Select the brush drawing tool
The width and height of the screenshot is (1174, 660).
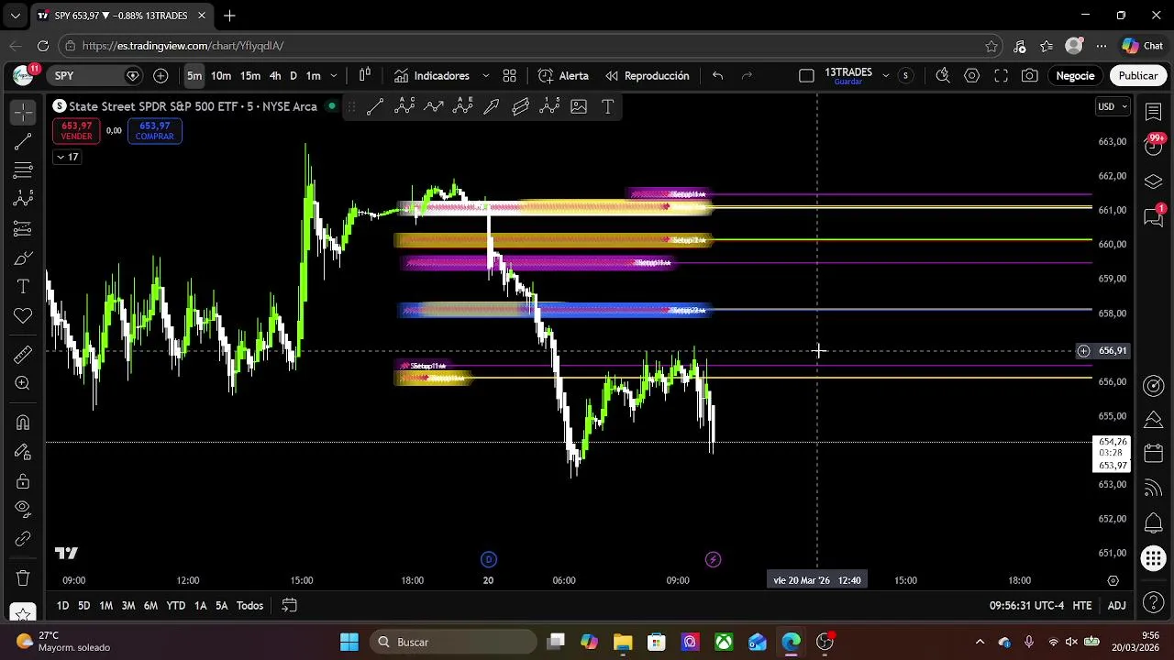(x=23, y=258)
